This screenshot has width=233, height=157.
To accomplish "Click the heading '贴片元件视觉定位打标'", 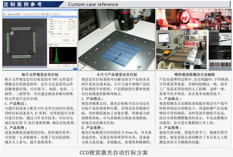I will 40,74.
